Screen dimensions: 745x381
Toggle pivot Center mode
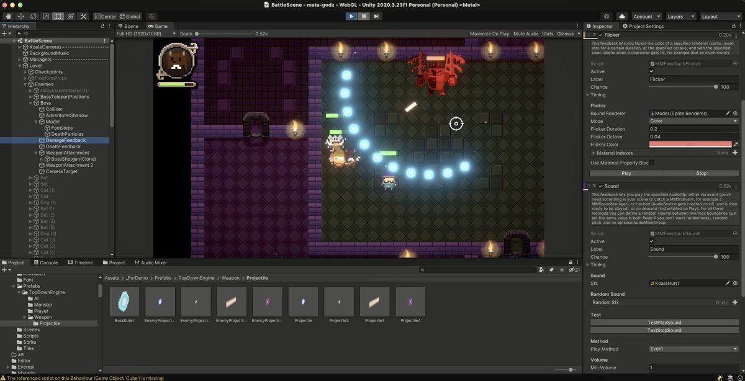pos(106,16)
